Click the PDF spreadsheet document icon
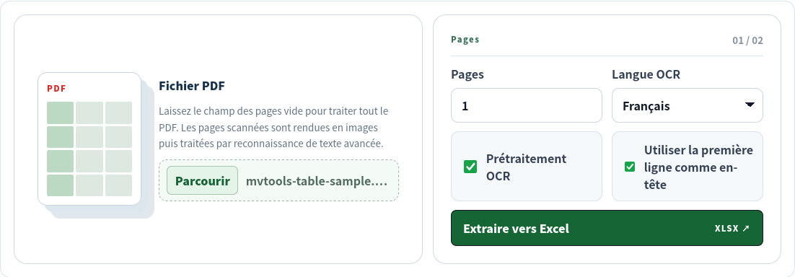Screen dimensions: 795x277 95,146
